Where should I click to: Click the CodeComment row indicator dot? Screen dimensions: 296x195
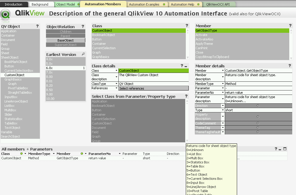(x=258, y=123)
